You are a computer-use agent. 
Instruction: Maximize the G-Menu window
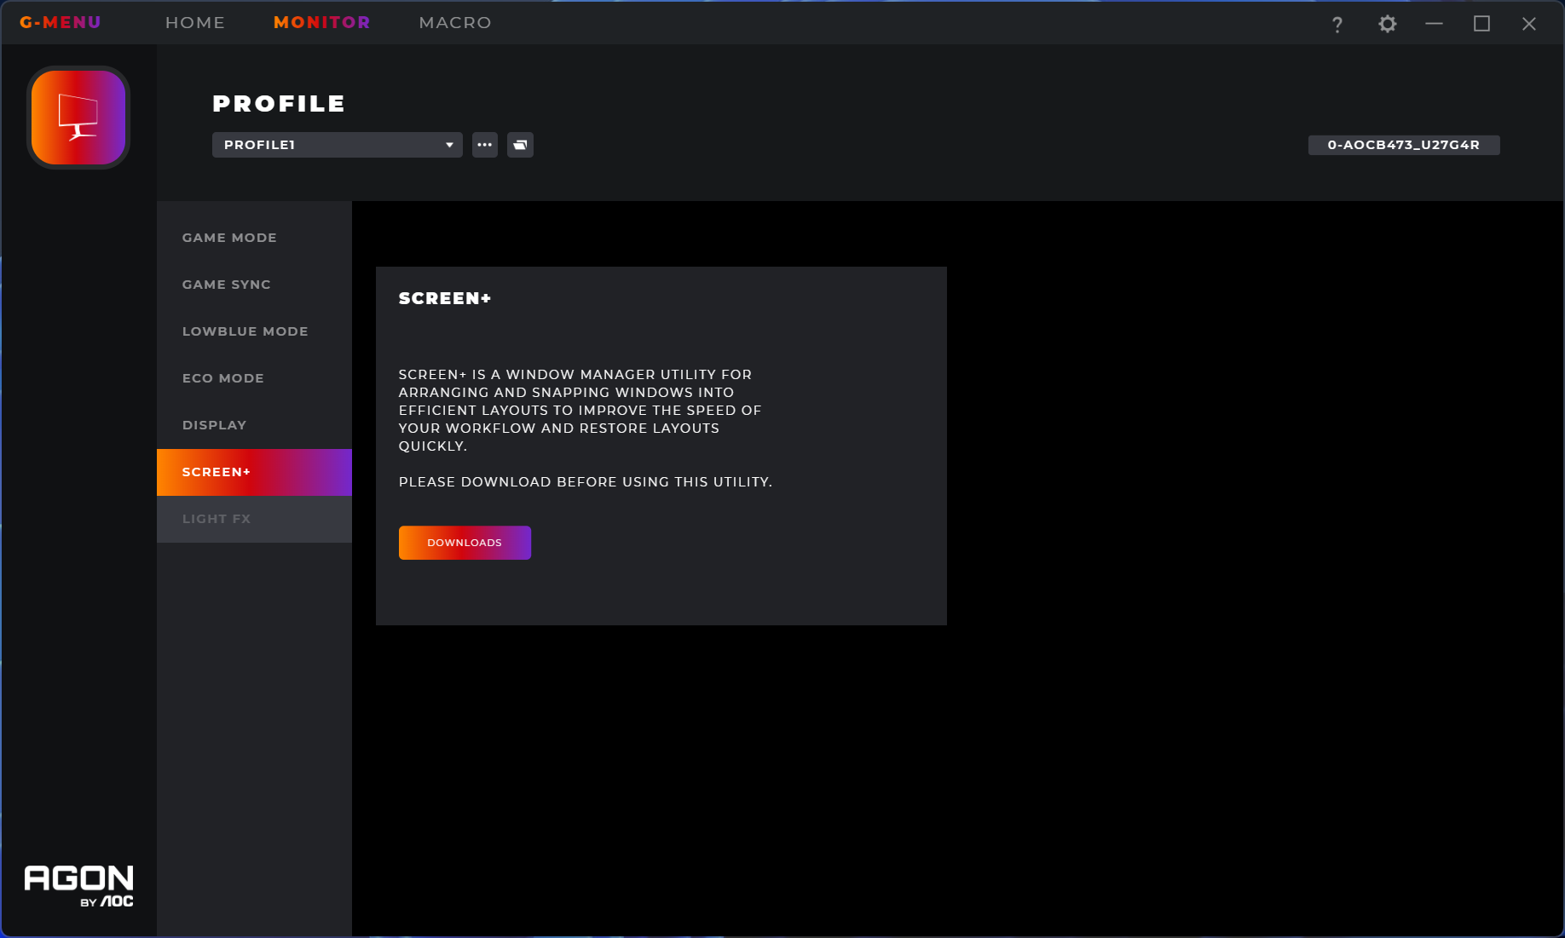1482,24
